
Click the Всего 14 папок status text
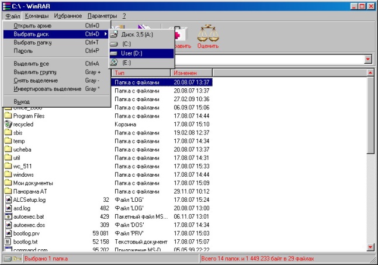pyautogui.click(x=258, y=259)
